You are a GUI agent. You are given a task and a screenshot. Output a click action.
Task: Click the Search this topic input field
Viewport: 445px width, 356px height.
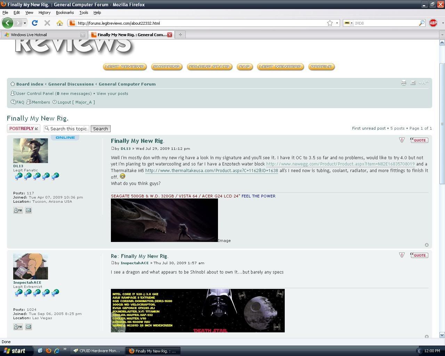tap(67, 129)
